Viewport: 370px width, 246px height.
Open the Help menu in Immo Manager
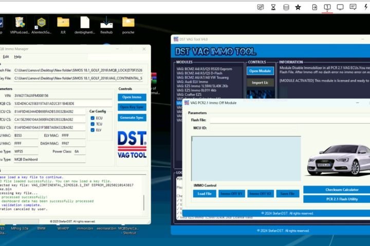(x=17, y=56)
